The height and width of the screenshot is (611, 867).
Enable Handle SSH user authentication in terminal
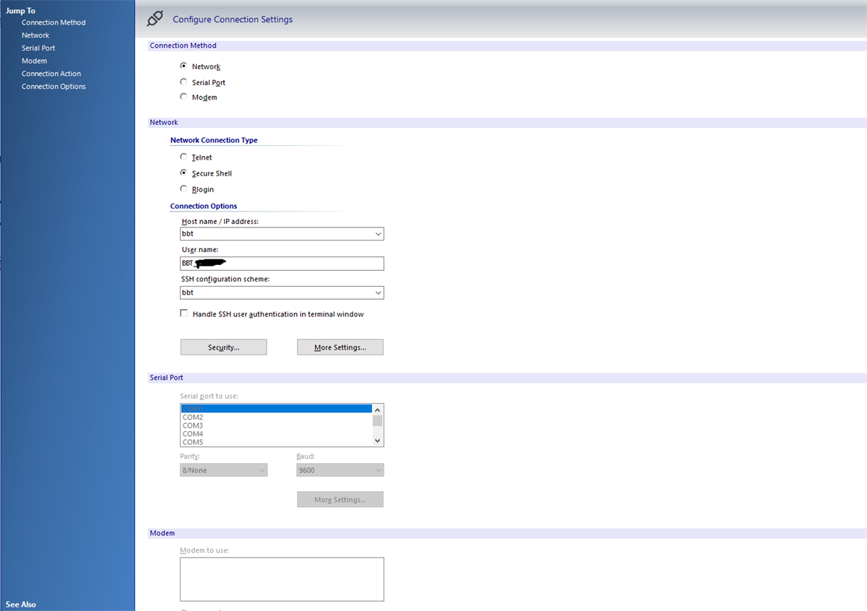(184, 313)
